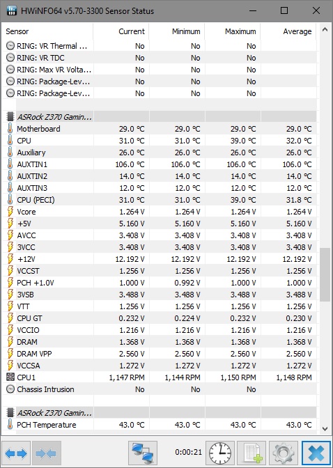Click the 12.192 V current +12V value
Screen dimensions: 333x468
pos(130,259)
